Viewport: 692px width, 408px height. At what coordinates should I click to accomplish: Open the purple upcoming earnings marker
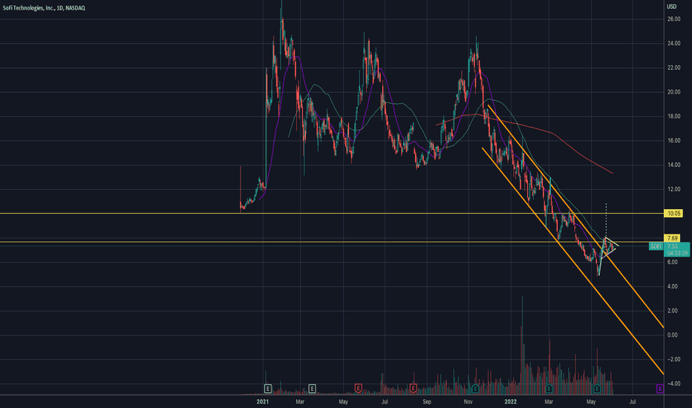660,389
